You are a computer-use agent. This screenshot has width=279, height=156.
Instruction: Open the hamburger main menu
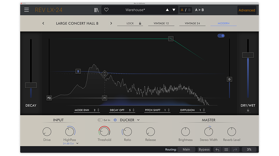tap(26, 10)
